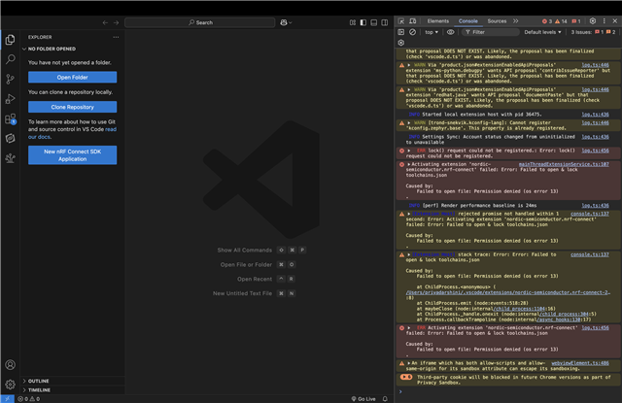The image size is (622, 403).
Task: Go back with the left arrow
Action: tap(105, 22)
